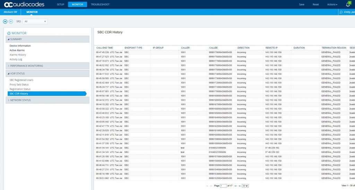Expand the NETWORK STATUS section
The image size is (355, 190).
coord(47,100)
